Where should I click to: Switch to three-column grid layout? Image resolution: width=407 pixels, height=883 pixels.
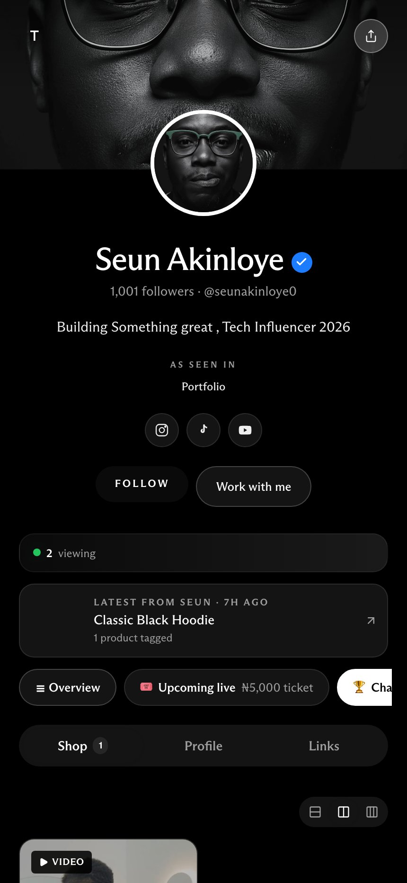click(372, 812)
